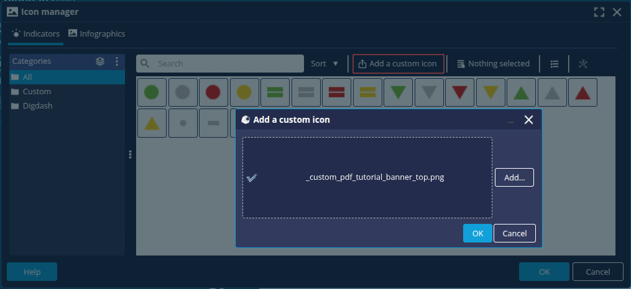The height and width of the screenshot is (289, 631).
Task: Toggle fullscreen for Icon manager
Action: [x=599, y=12]
